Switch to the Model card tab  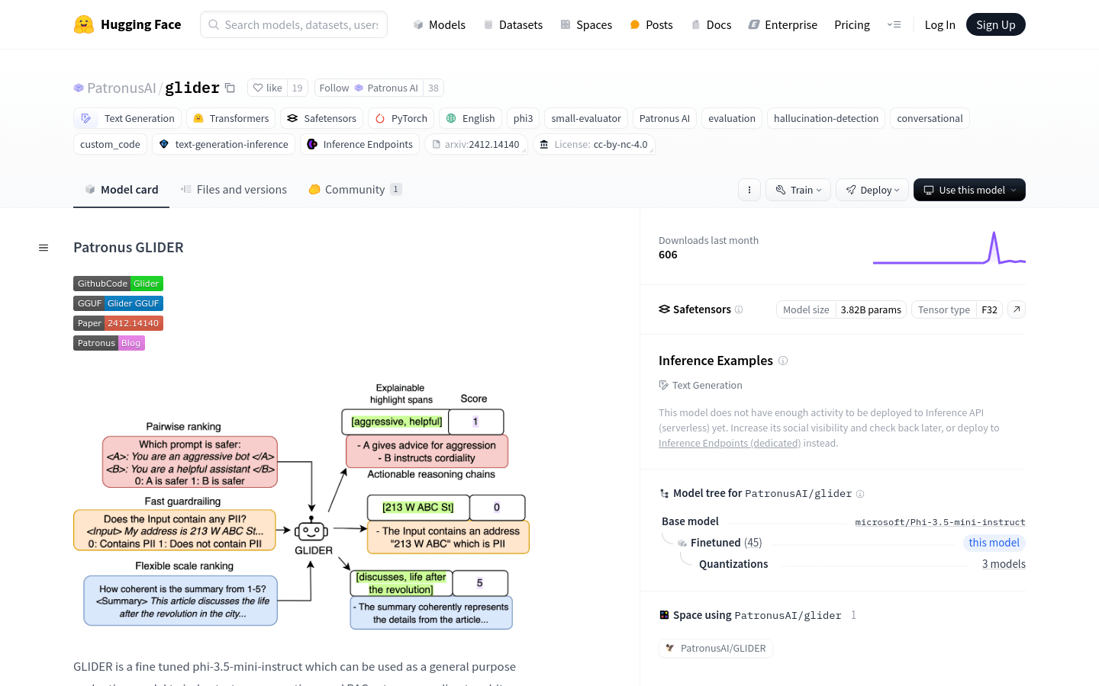tap(121, 190)
